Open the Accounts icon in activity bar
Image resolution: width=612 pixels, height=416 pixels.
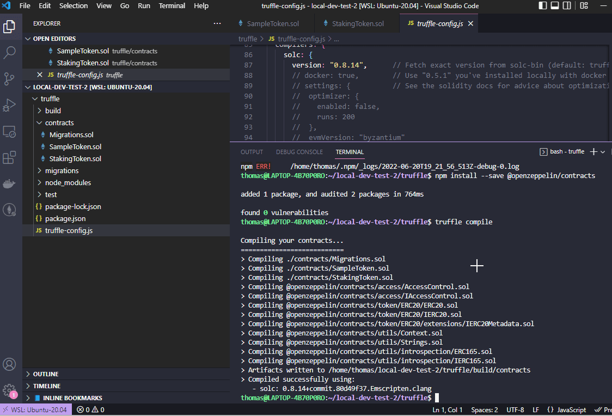pos(9,364)
